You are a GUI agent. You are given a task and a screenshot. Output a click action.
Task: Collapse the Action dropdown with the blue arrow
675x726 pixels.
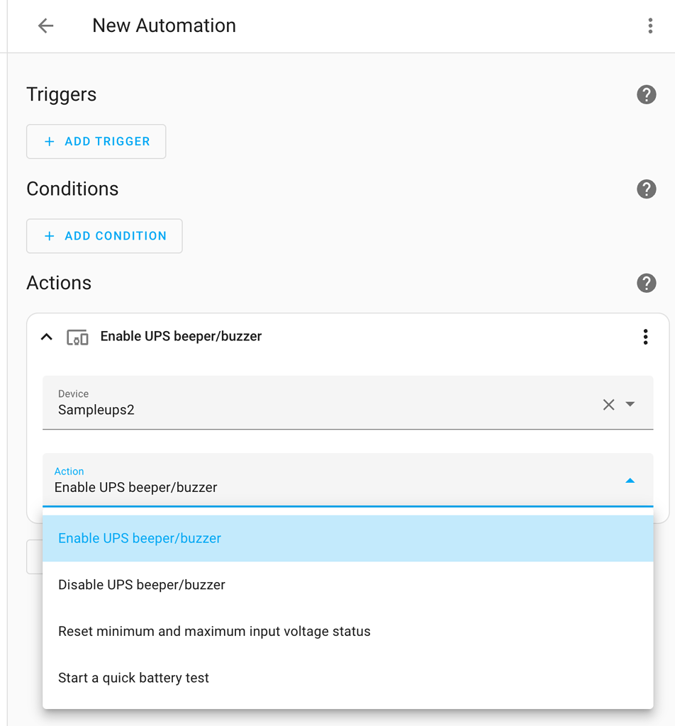tap(630, 480)
